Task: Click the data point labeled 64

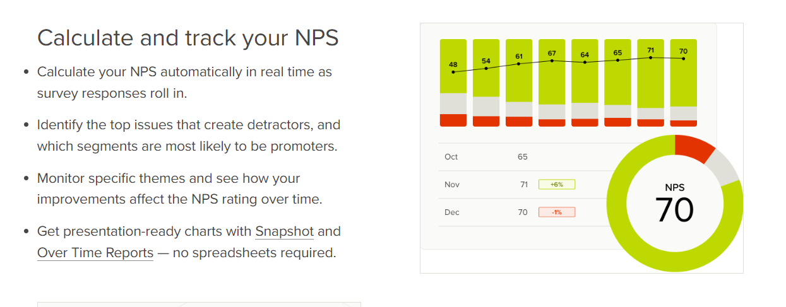Action: tap(585, 62)
